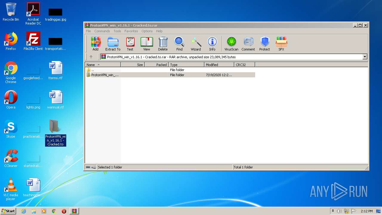382x215 pixels.
Task: Select Recycle Bin desktop icon
Action: coord(11,12)
